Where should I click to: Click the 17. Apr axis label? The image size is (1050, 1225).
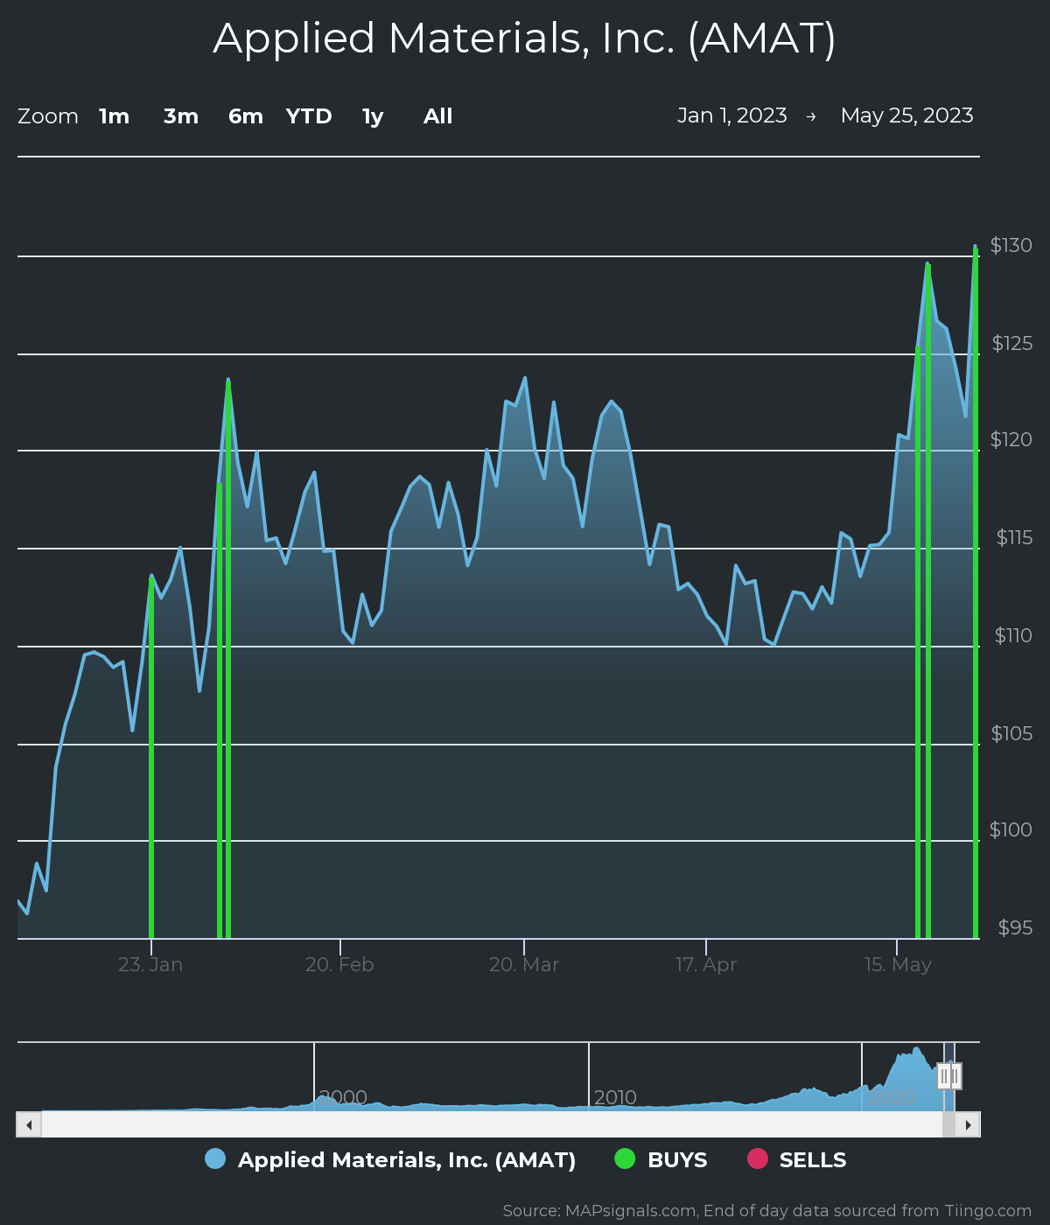[x=706, y=964]
